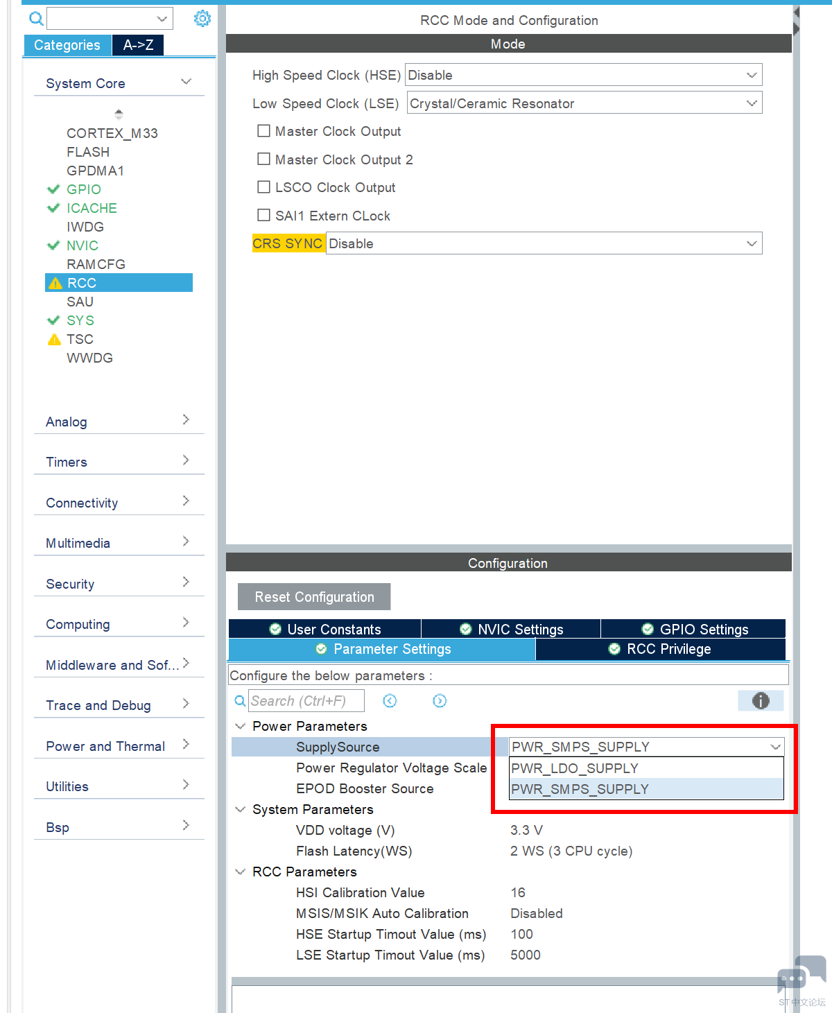
Task: Select GPDMA1 peripheral
Action: (95, 171)
